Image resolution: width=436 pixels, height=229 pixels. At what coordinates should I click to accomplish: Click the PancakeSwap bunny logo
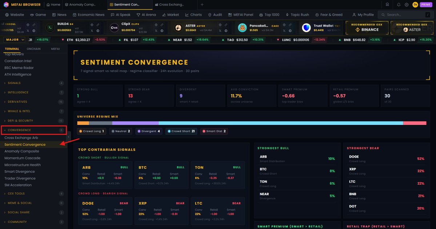click(x=242, y=28)
